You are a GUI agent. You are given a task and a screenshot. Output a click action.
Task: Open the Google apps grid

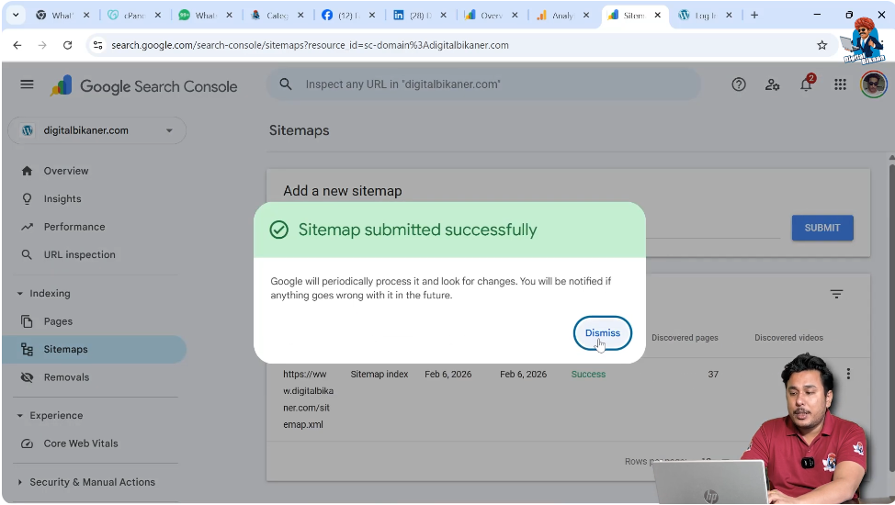tap(840, 85)
